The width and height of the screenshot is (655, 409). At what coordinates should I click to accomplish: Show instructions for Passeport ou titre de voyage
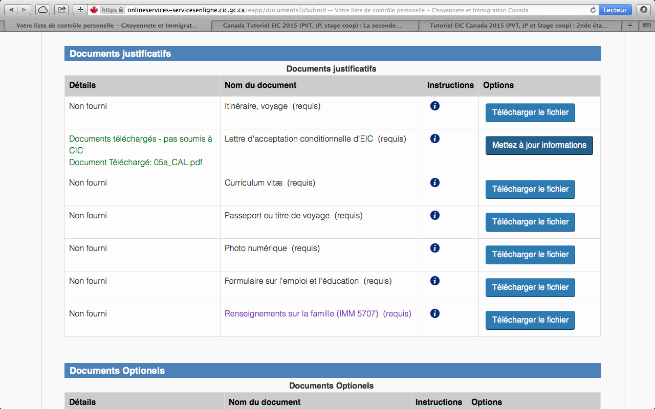435,215
